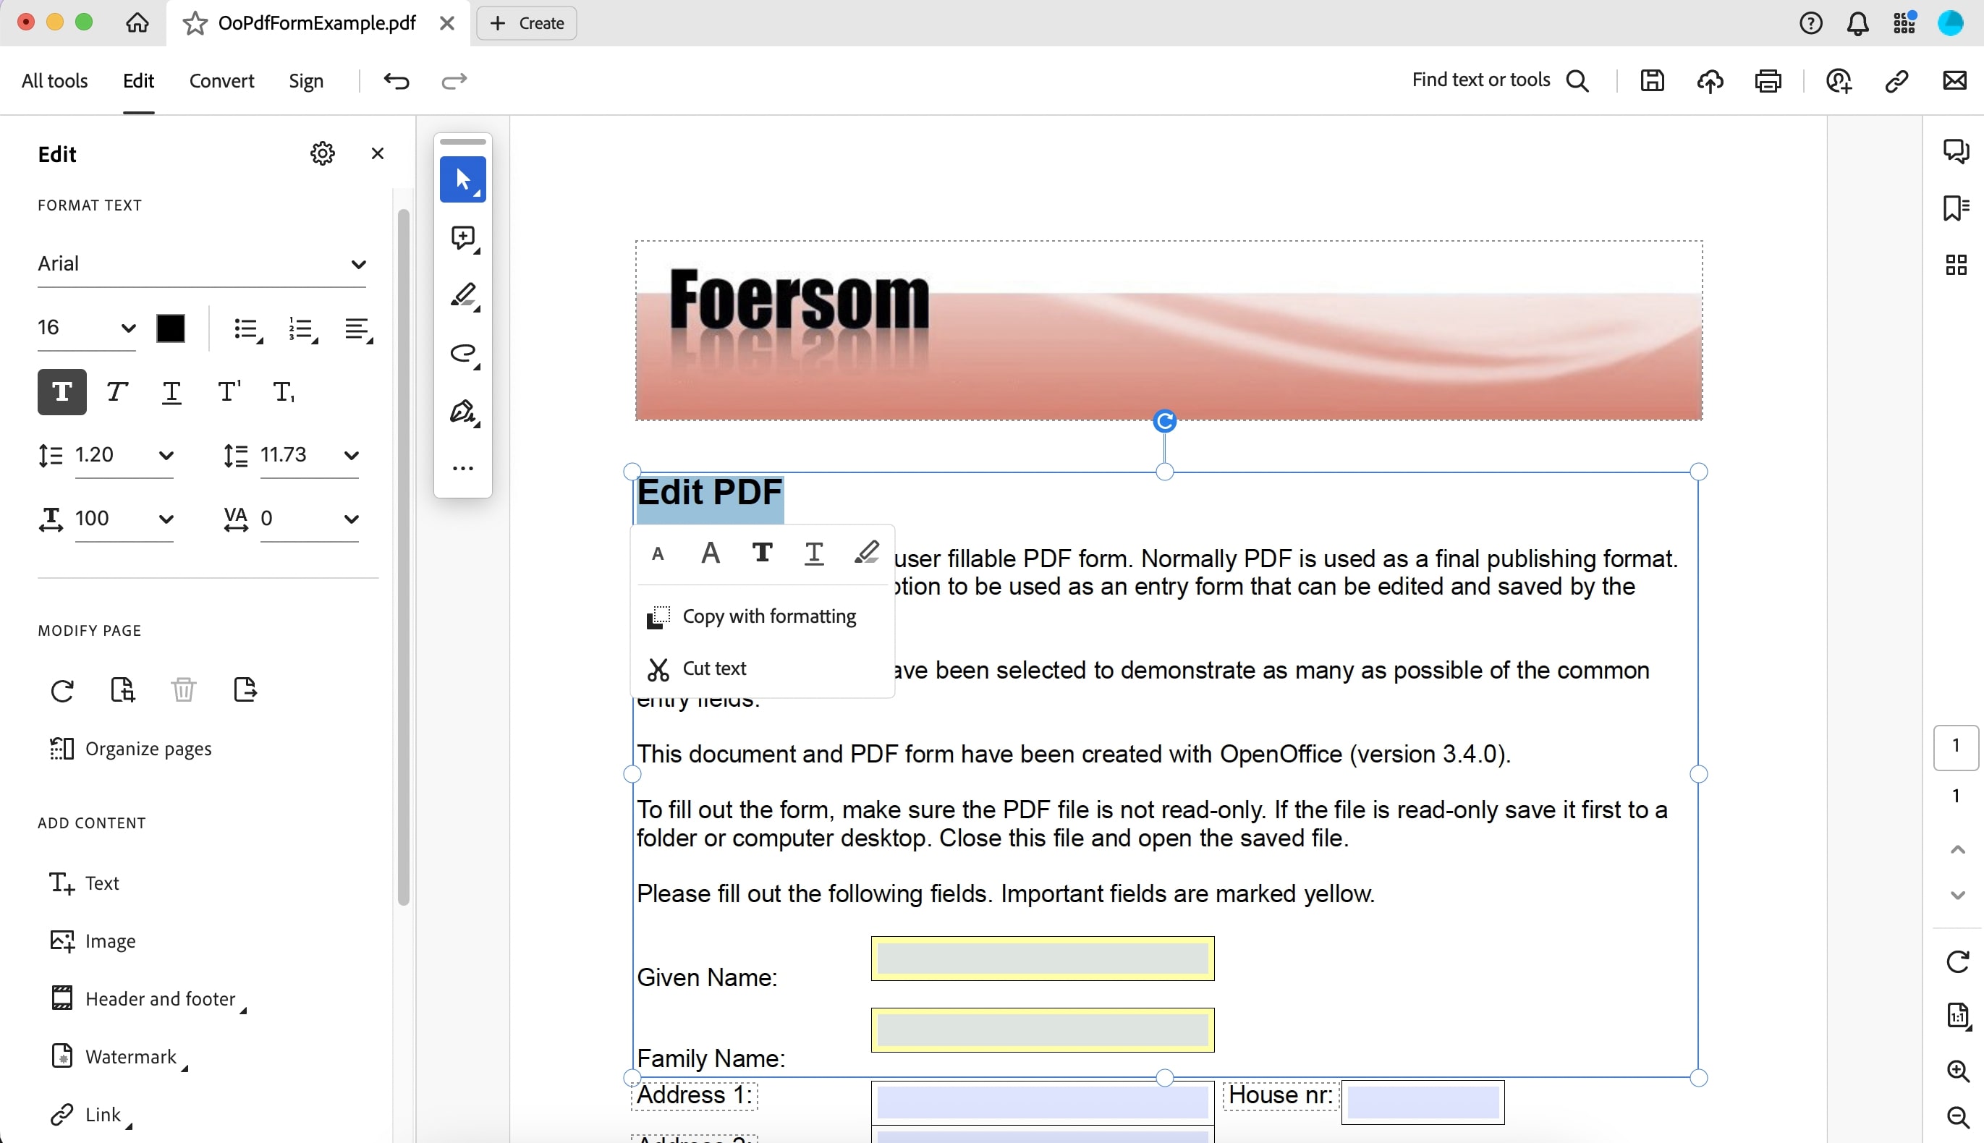Expand the font size 16 dropdown
Screen dimensions: 1984x1143
128,328
